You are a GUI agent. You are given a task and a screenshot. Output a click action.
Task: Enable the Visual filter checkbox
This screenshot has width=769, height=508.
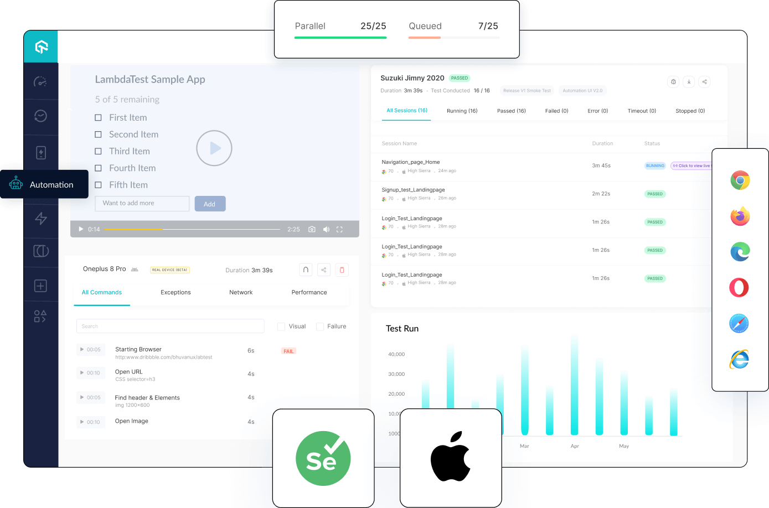[281, 326]
